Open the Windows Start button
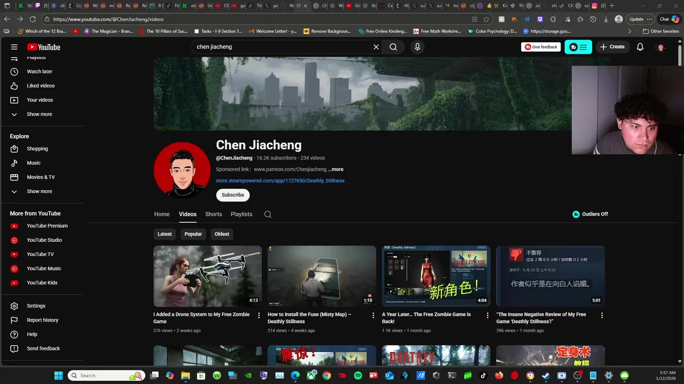684x384 pixels. click(x=58, y=375)
